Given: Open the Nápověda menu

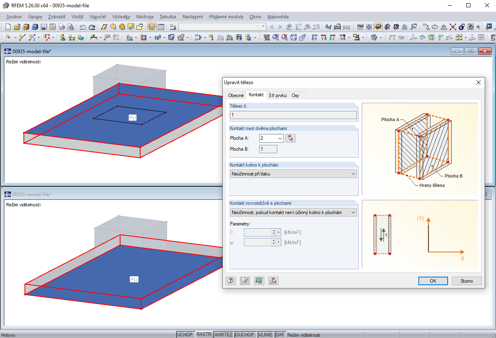Looking at the screenshot, I should tap(278, 17).
